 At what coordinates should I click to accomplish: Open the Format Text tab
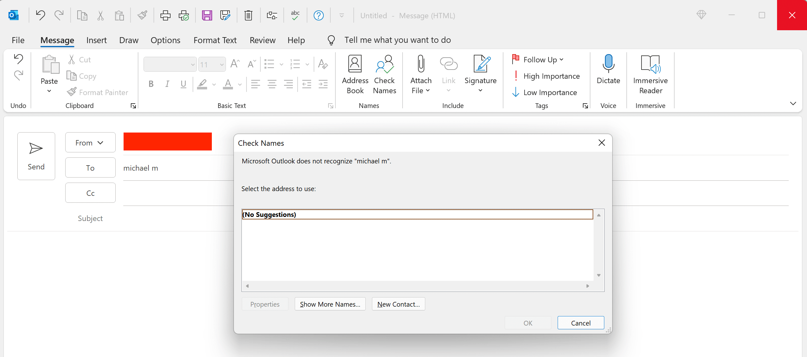[x=215, y=40]
